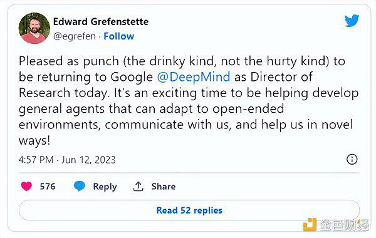This screenshot has height=238, width=376.
Task: Click the Read 52 replies button
Action: pyautogui.click(x=189, y=210)
